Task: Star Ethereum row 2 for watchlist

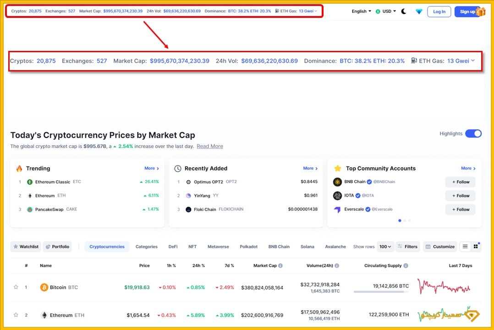Action: 16,315
